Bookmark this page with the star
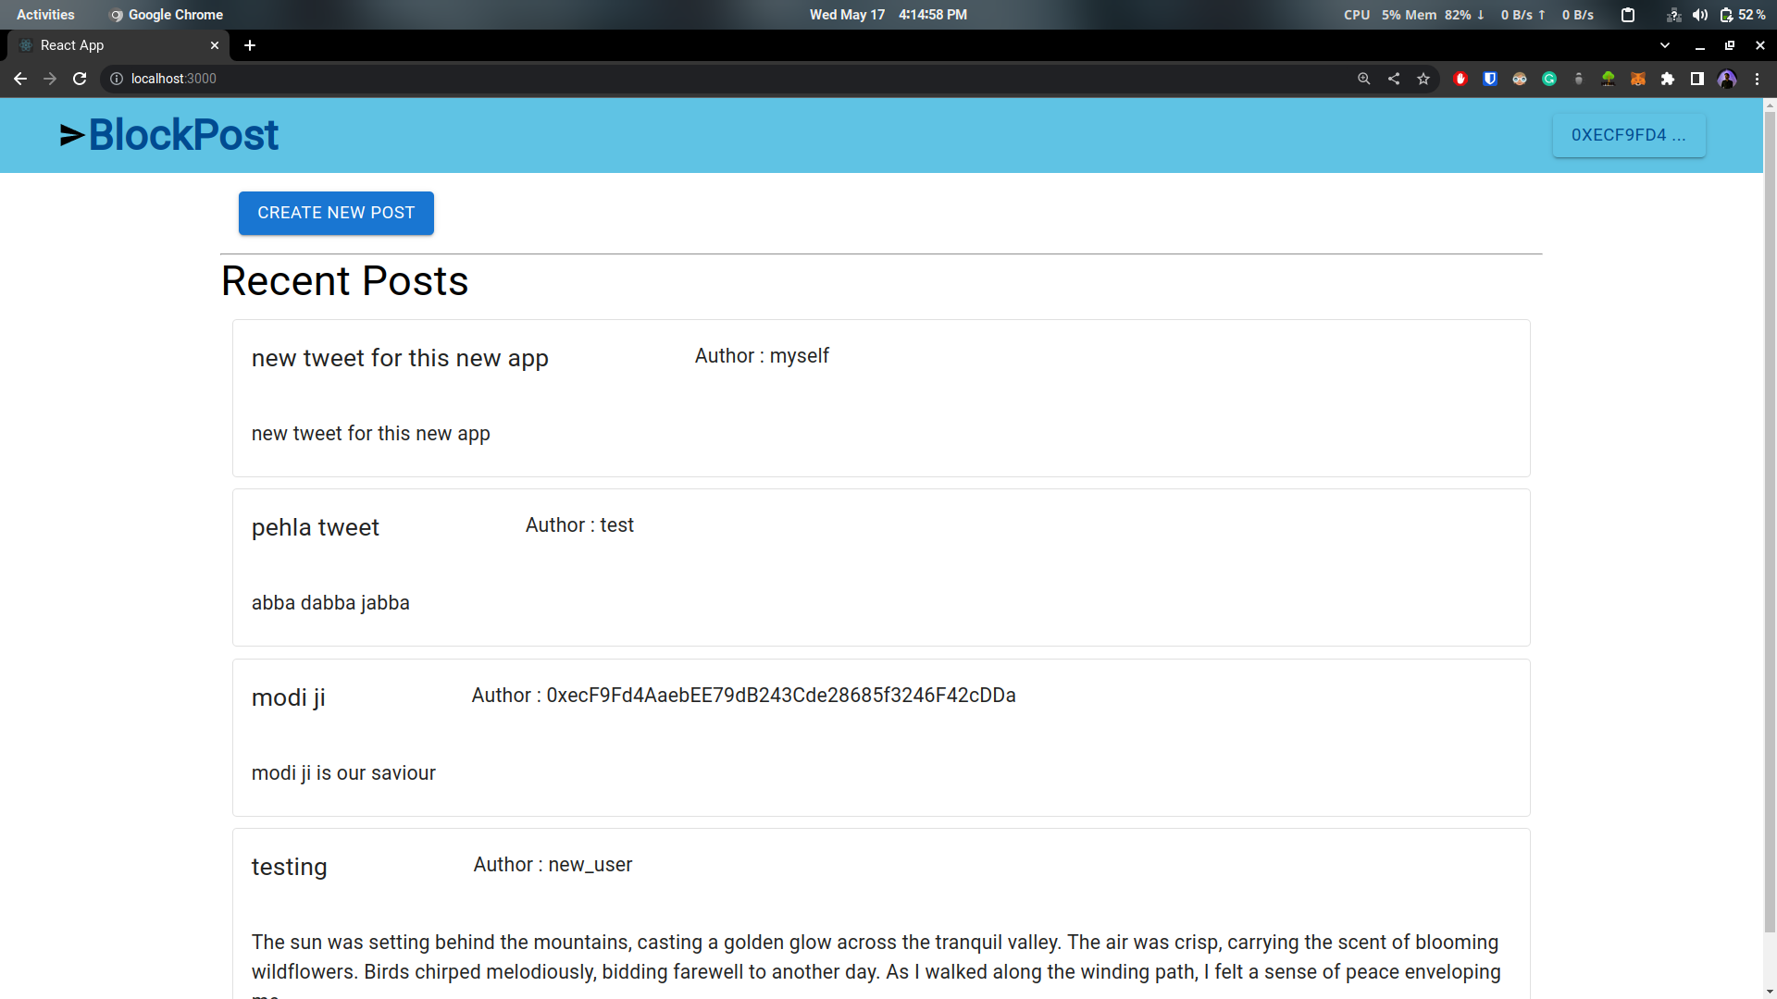This screenshot has width=1777, height=999. [1423, 80]
